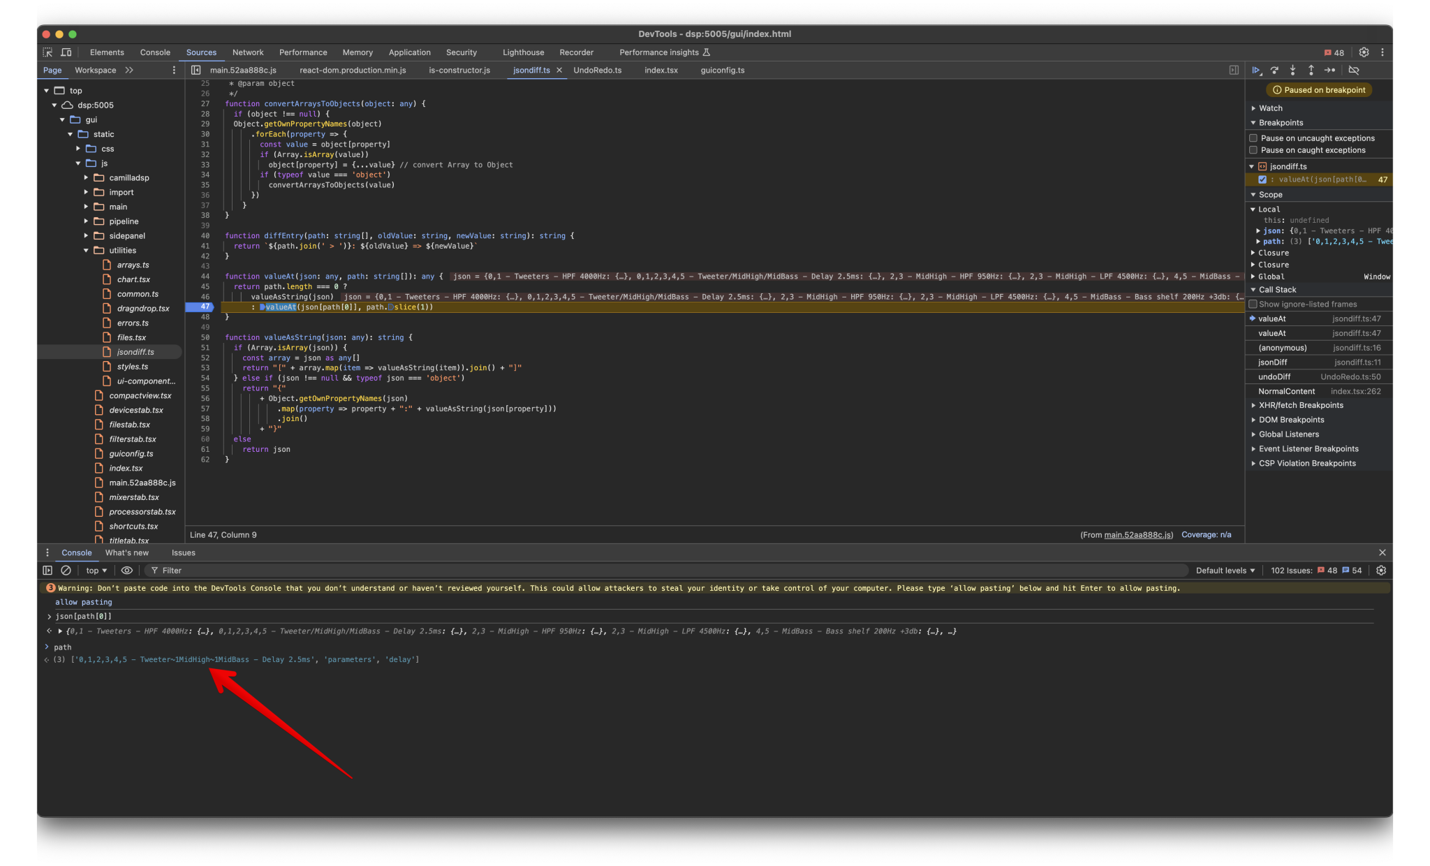Open the drawer three-dot menu
This screenshot has width=1430, height=866.
click(47, 552)
